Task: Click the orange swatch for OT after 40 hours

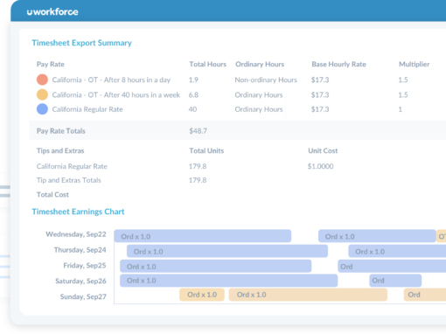Action: point(42,94)
